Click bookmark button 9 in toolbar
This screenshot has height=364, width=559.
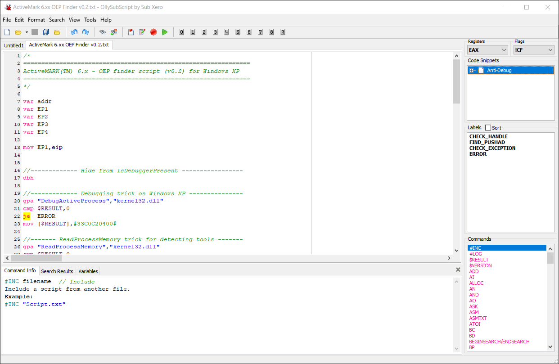tap(283, 32)
